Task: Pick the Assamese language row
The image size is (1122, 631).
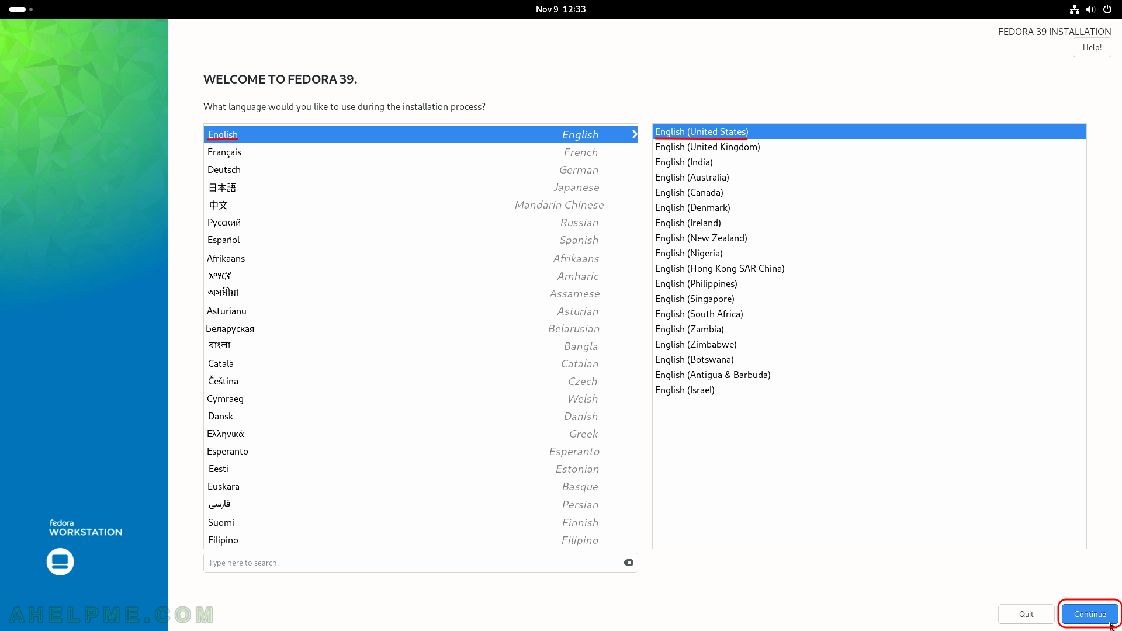Action: coord(420,293)
